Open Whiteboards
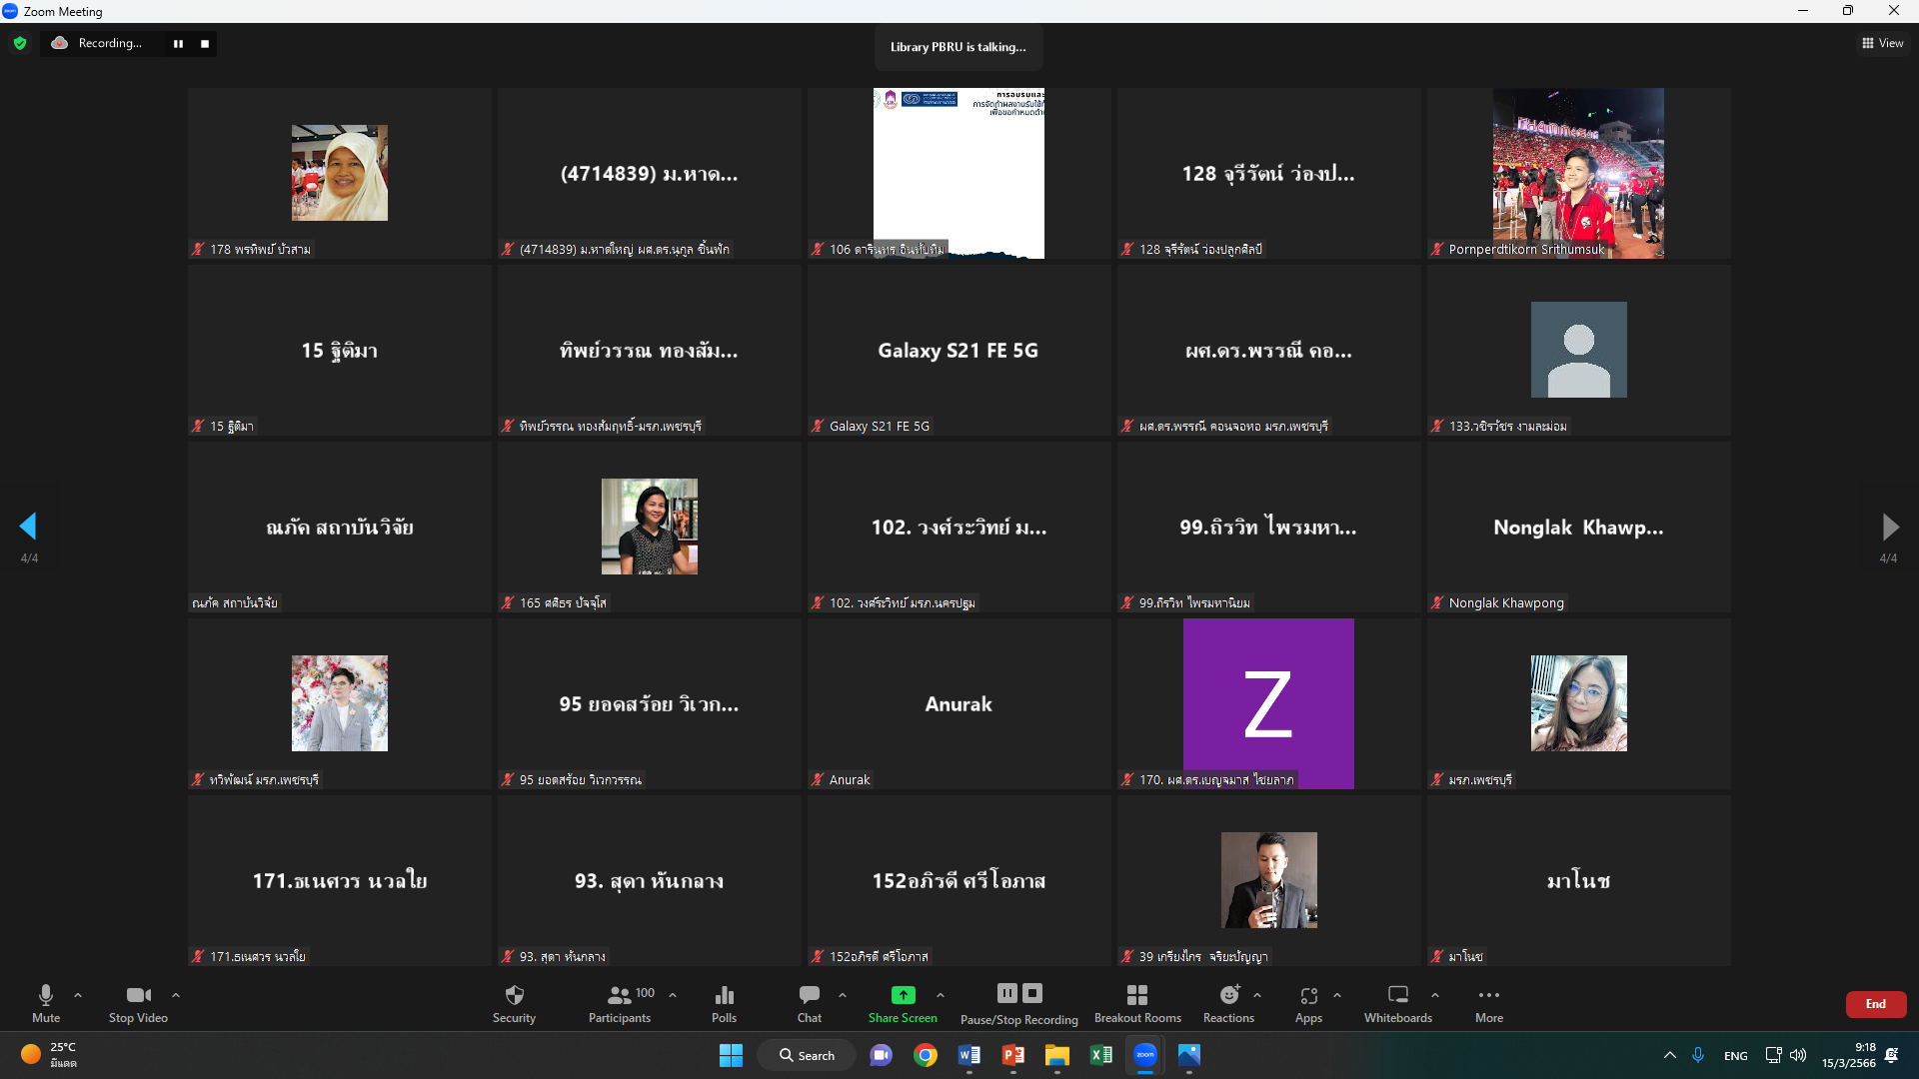The image size is (1919, 1079). tap(1397, 995)
